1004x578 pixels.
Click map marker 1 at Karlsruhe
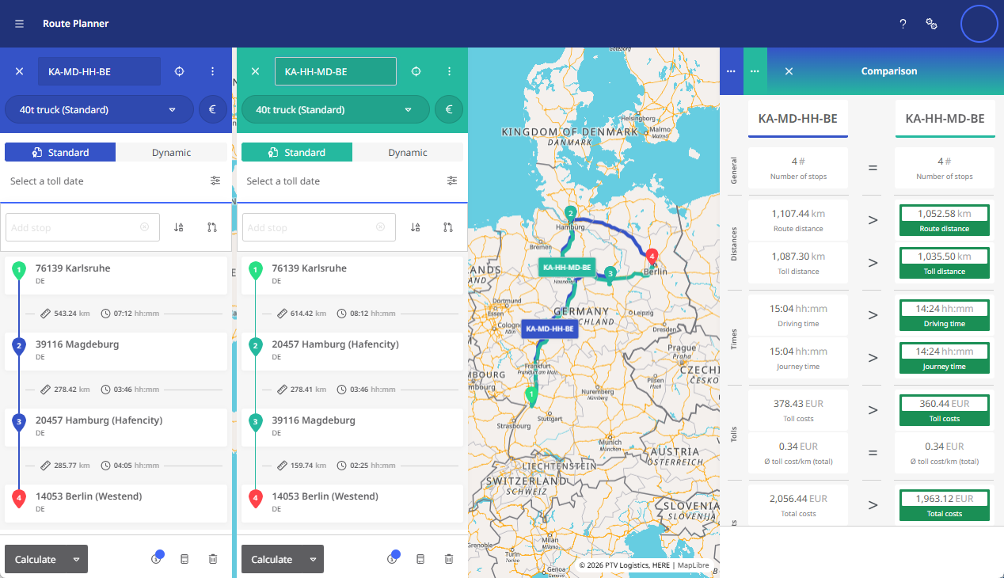click(531, 394)
